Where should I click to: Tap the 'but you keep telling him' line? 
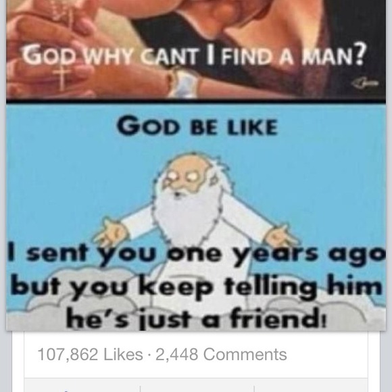point(197,287)
